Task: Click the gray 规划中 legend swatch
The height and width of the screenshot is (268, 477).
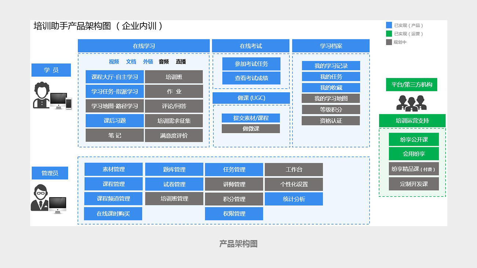Action: click(x=389, y=42)
